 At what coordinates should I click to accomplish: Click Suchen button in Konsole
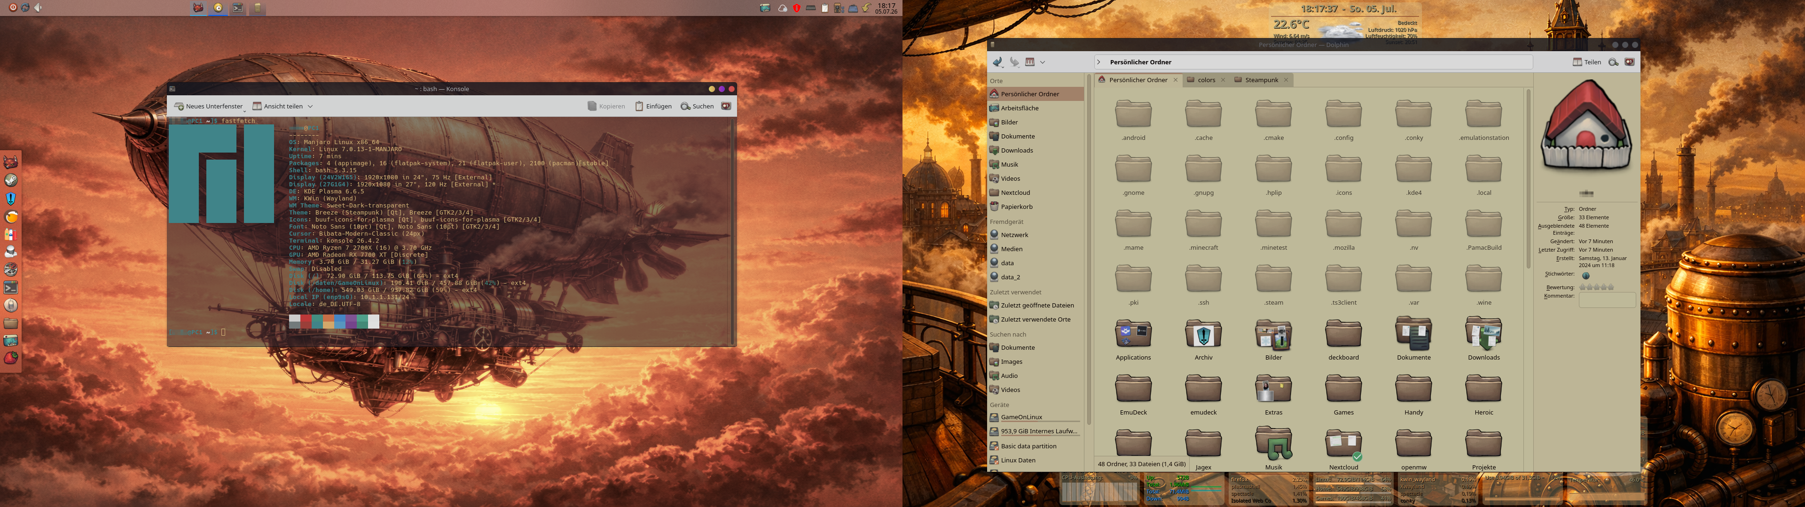(697, 107)
